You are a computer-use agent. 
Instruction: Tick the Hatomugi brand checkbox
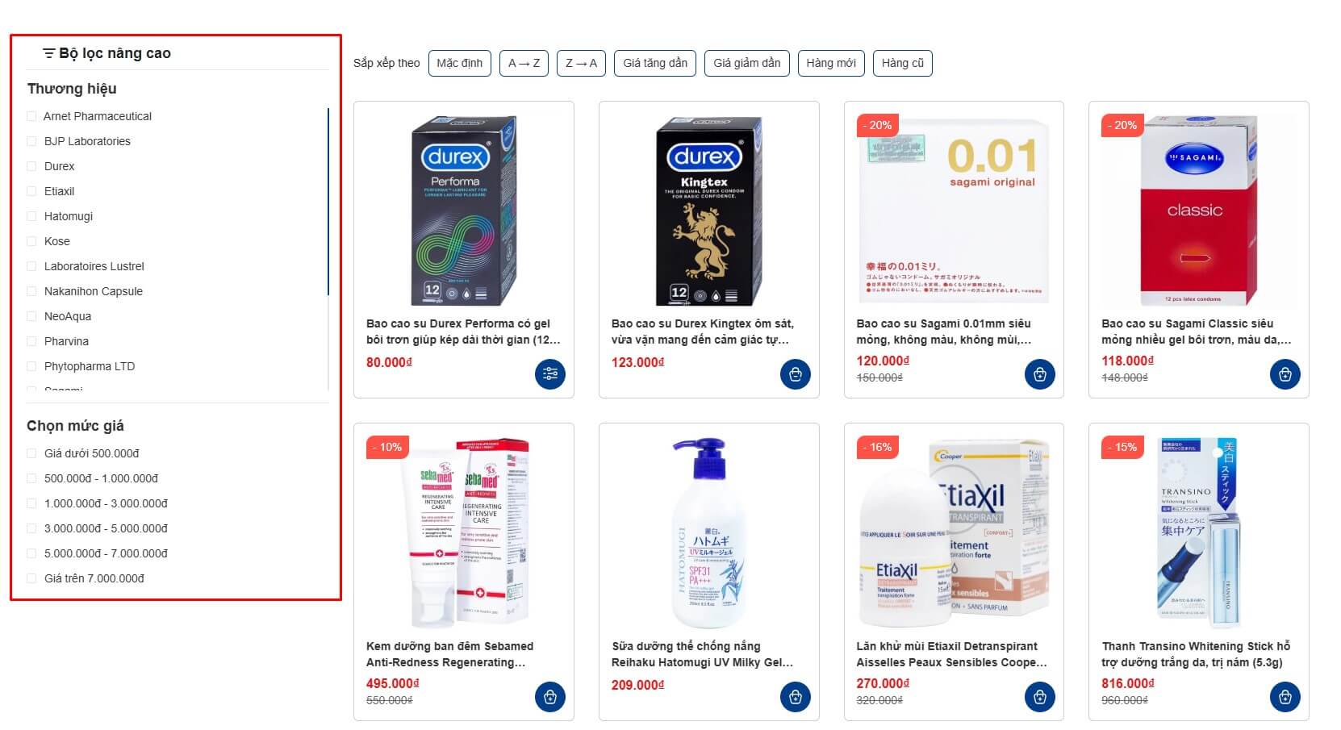(x=31, y=216)
